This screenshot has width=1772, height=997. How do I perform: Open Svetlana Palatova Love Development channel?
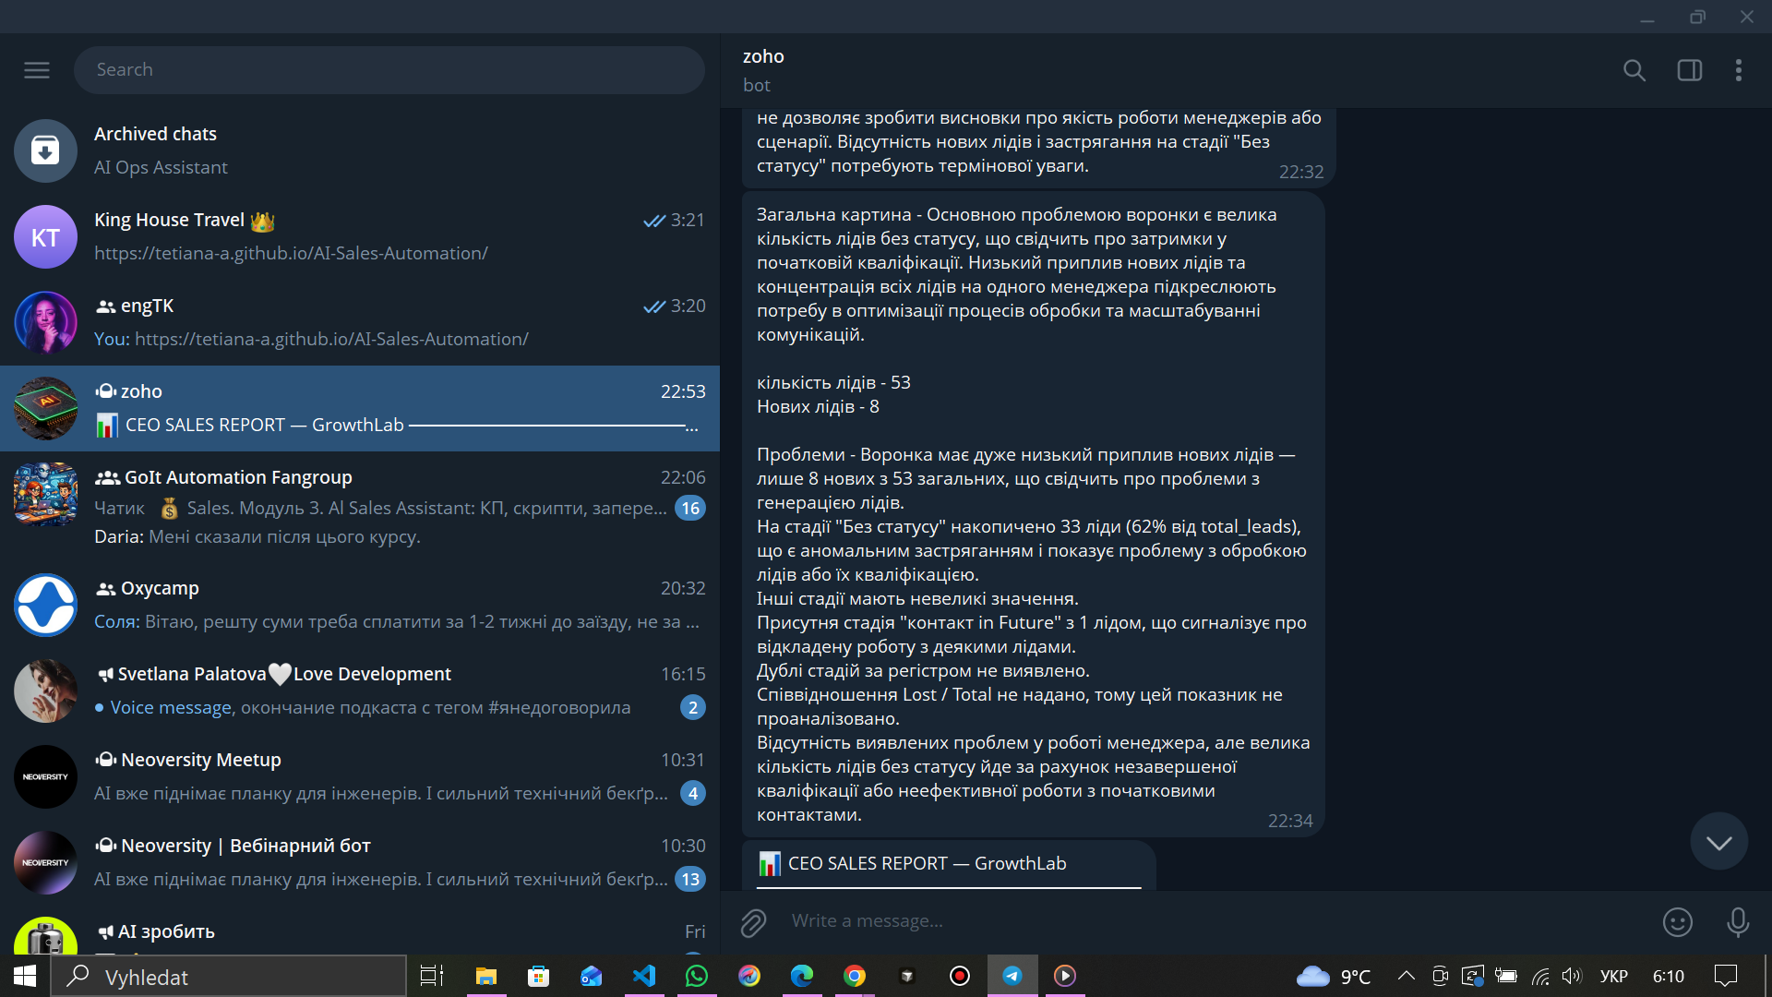click(x=360, y=691)
